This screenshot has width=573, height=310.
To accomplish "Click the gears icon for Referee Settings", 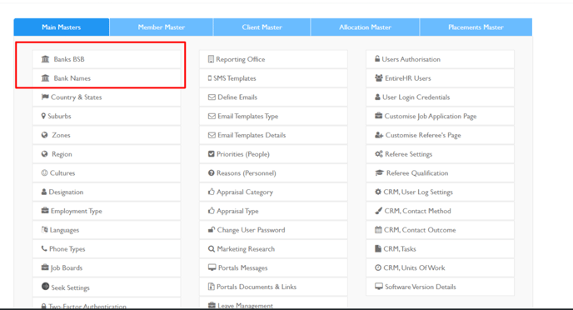I will pyautogui.click(x=379, y=154).
